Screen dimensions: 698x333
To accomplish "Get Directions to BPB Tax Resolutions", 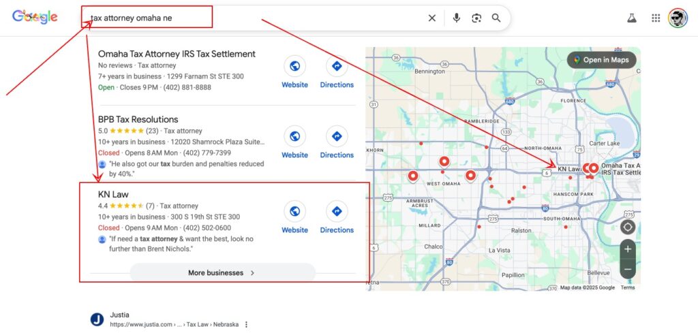I will (x=337, y=142).
